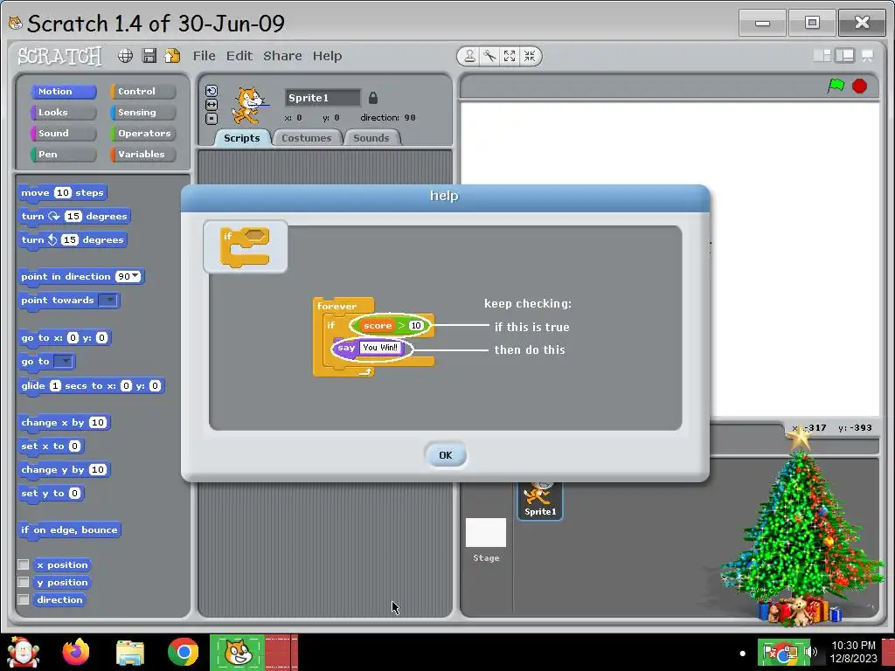Screen dimensions: 895x671
Task: Open the Scripts tab
Action: point(242,137)
